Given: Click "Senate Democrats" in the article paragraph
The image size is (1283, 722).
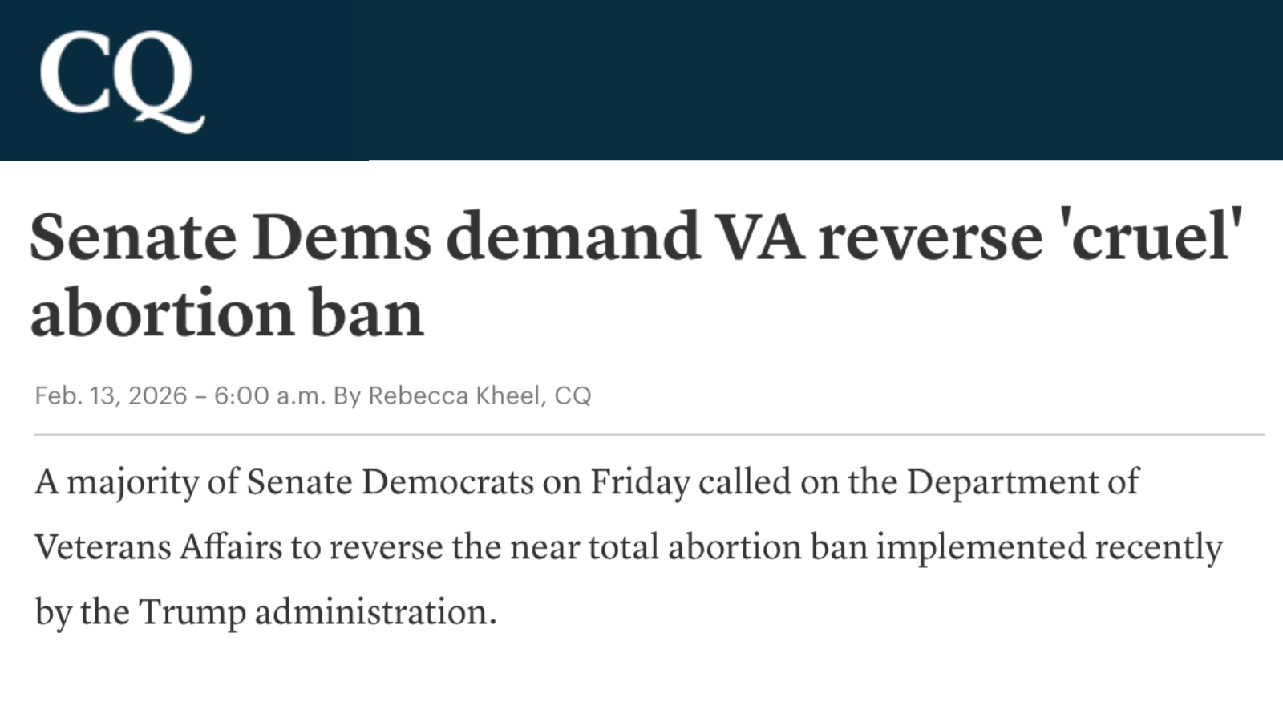Looking at the screenshot, I should [390, 482].
